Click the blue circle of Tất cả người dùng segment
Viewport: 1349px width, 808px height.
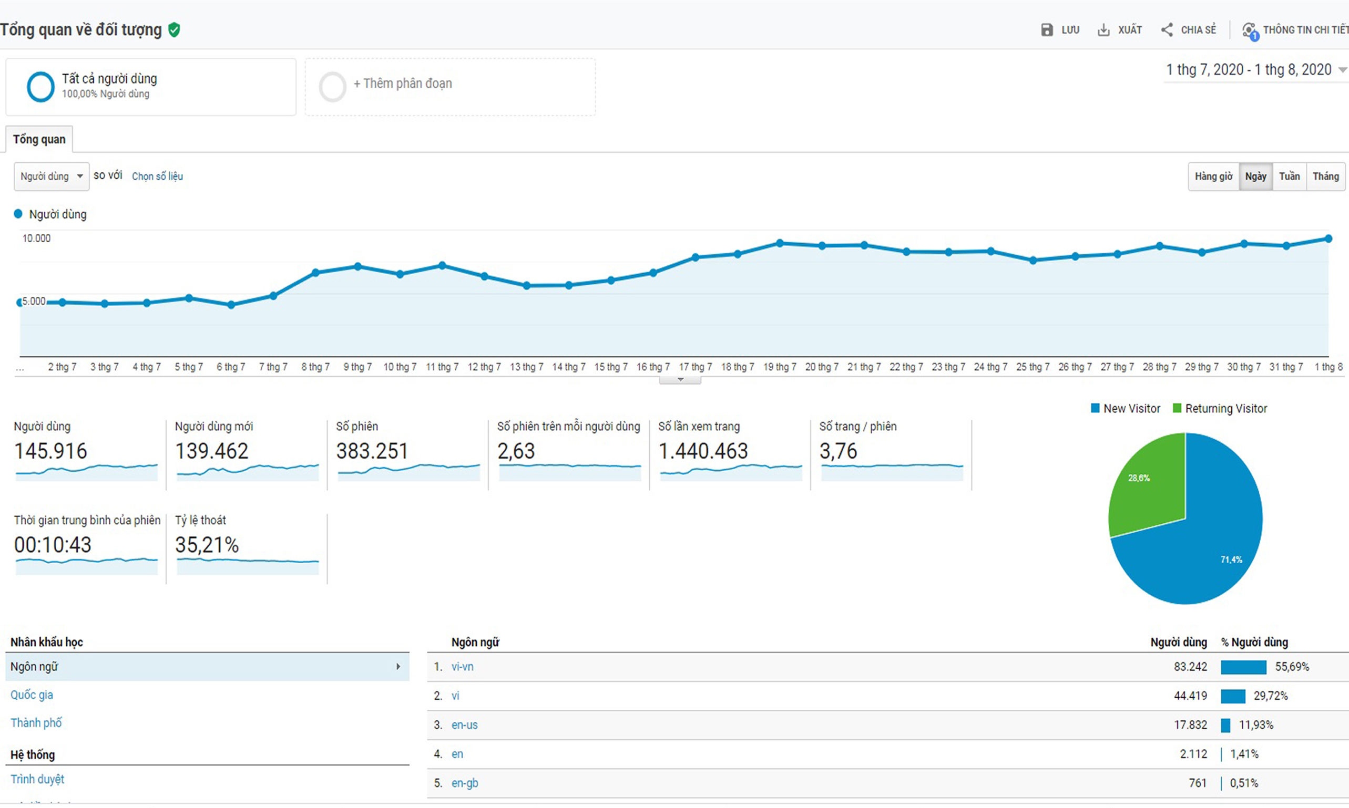[x=41, y=87]
